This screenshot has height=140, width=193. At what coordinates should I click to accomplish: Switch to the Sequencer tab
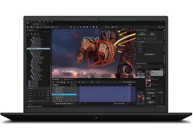pyautogui.click(x=56, y=79)
